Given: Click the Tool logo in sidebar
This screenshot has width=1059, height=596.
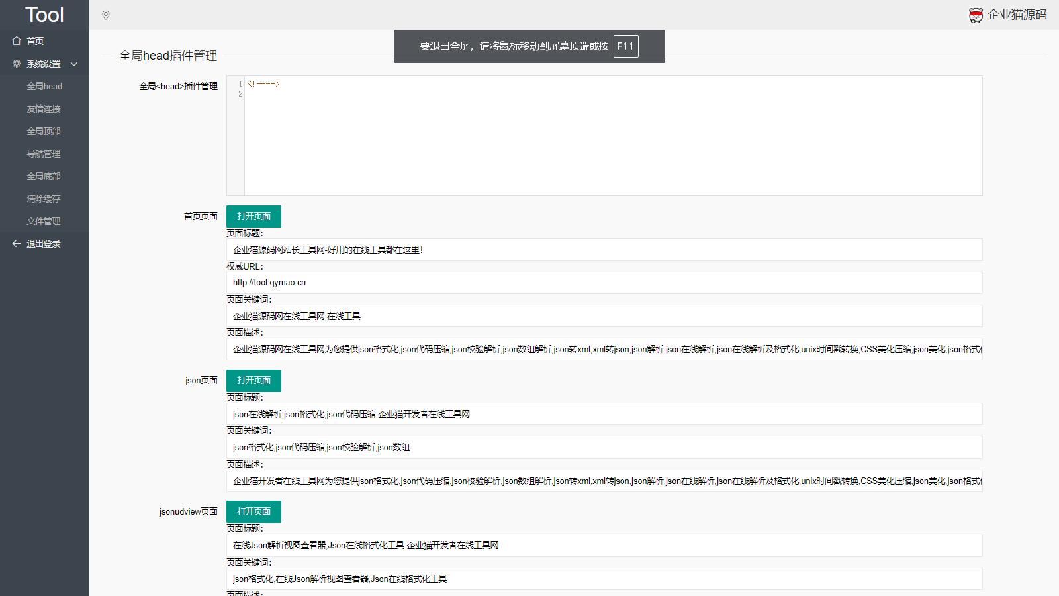Looking at the screenshot, I should pos(44,15).
